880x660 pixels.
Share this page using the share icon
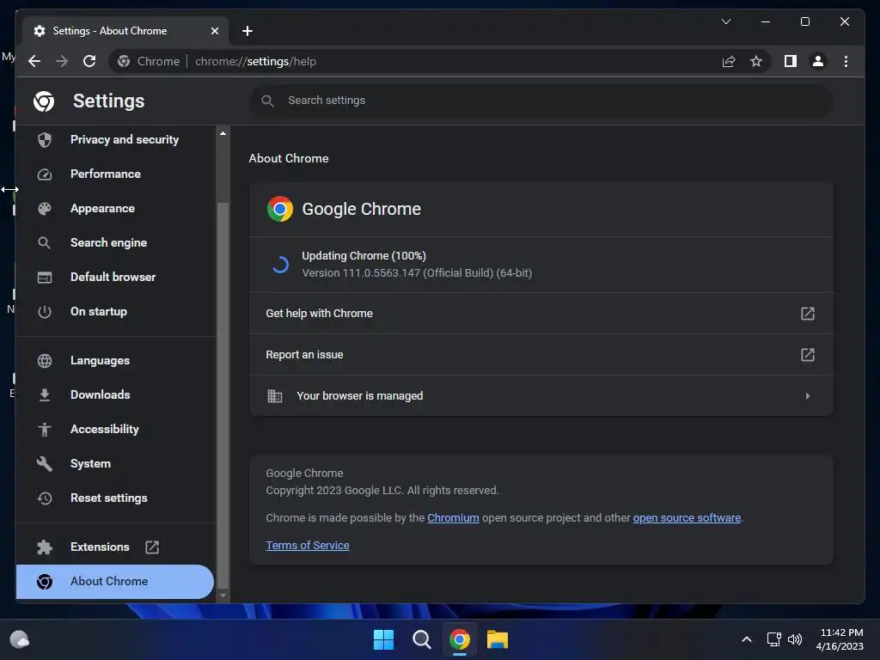tap(729, 61)
